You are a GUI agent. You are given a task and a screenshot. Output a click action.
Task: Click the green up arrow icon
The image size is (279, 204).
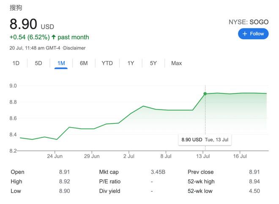click(54, 37)
